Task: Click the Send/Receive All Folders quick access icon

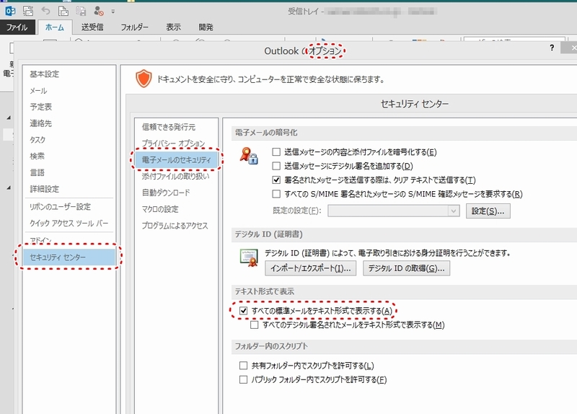Action: point(28,11)
